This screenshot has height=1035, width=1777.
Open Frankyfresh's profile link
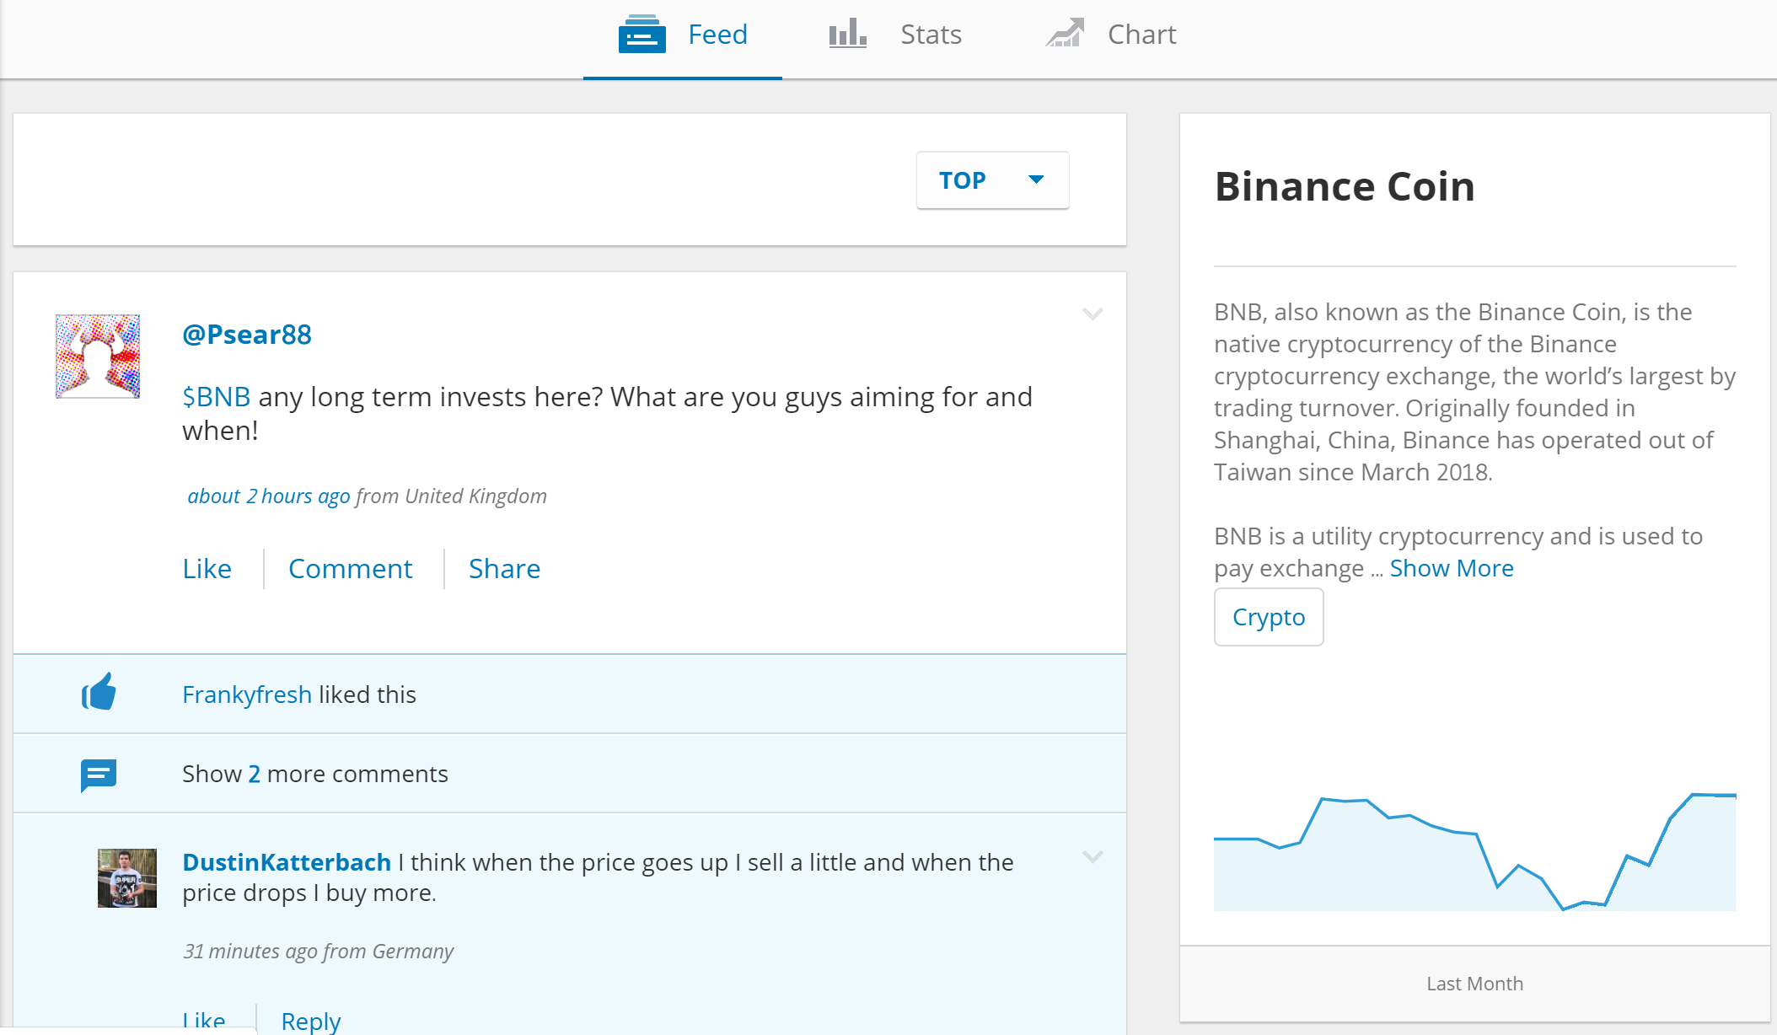click(x=247, y=694)
